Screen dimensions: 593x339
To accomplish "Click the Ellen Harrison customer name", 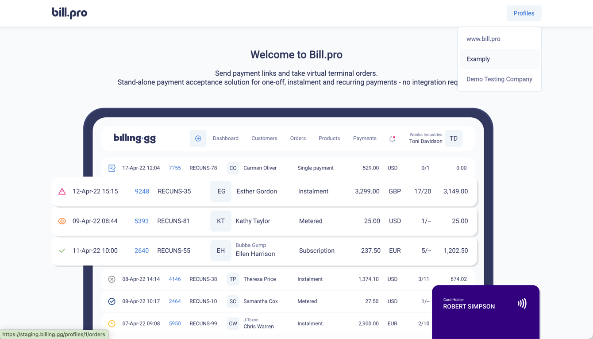I will tap(255, 254).
